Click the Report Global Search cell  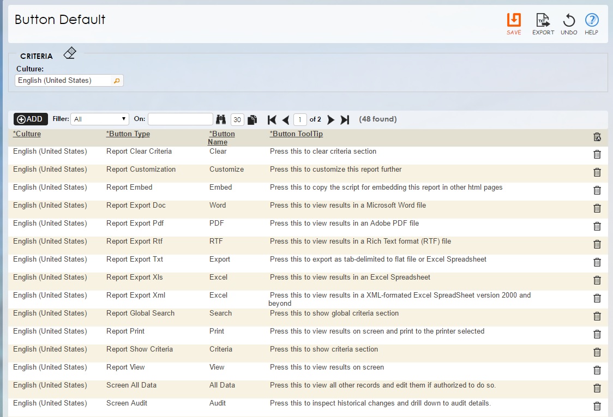click(140, 313)
